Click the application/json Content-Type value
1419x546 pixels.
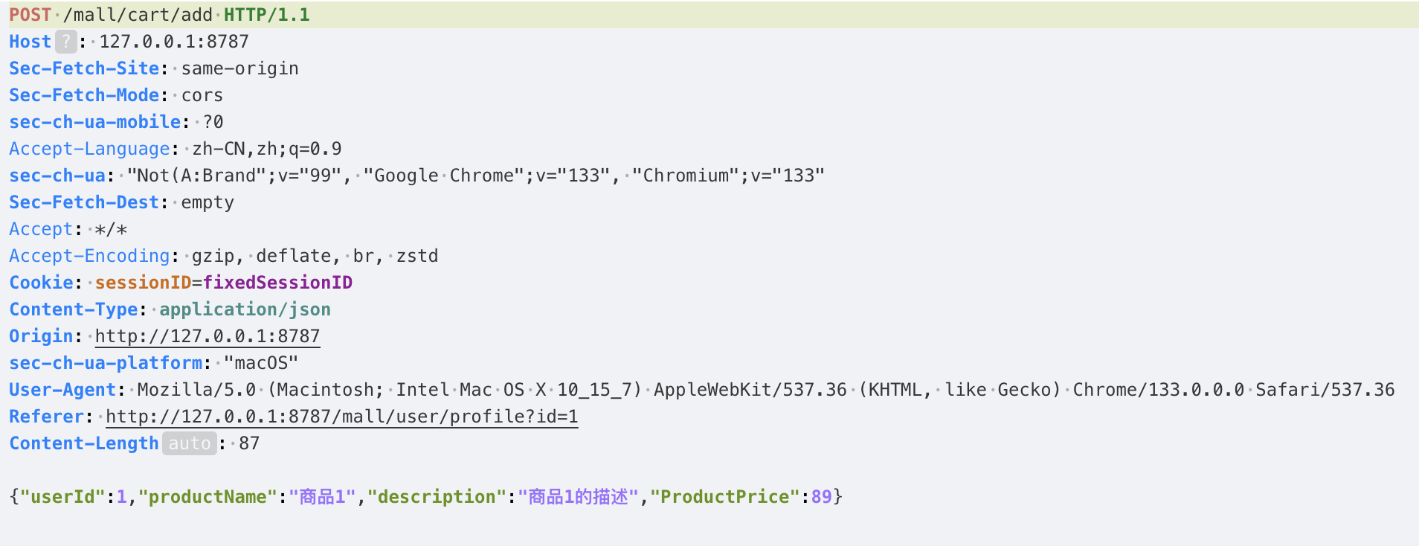[245, 309]
